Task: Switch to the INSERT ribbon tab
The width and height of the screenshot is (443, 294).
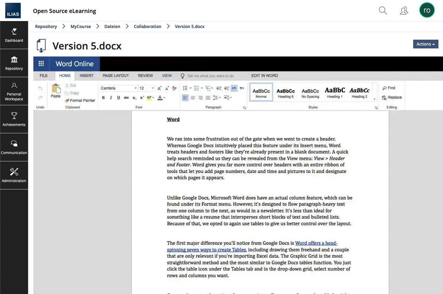Action: tap(86, 75)
